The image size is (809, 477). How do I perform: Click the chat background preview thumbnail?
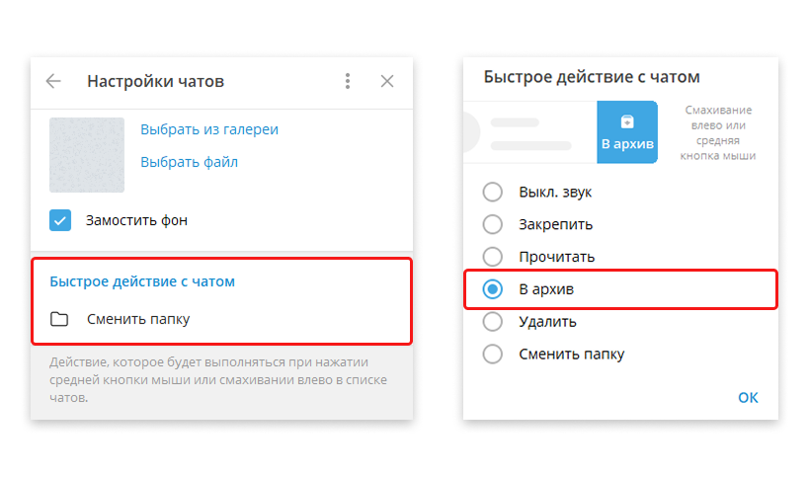pos(87,155)
